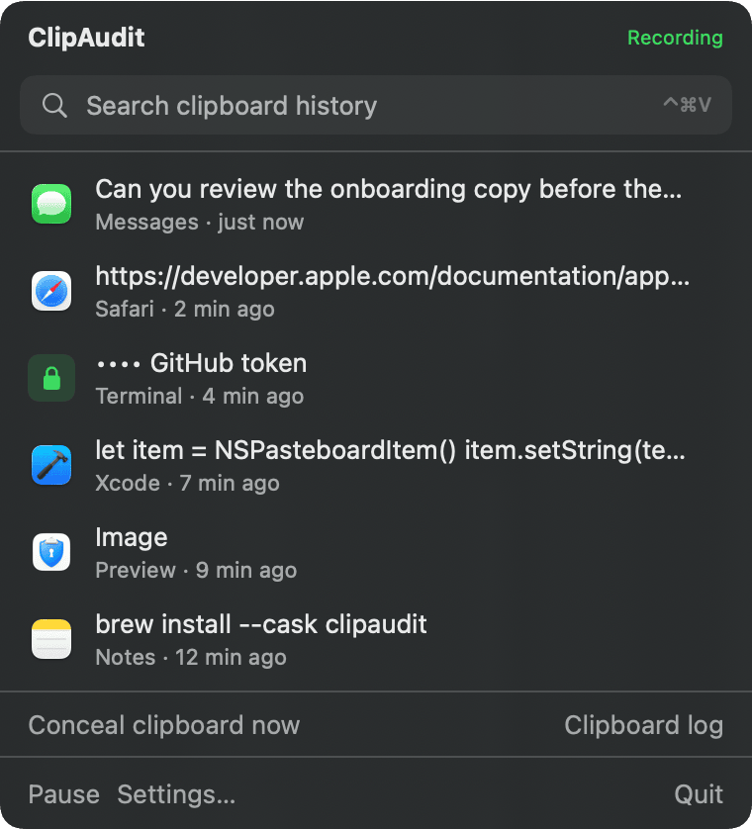This screenshot has width=752, height=829.
Task: Click the Safari compass icon
Action: click(51, 291)
